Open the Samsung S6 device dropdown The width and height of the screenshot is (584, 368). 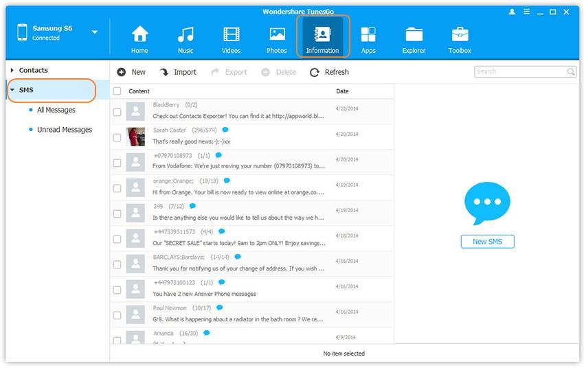(95, 32)
